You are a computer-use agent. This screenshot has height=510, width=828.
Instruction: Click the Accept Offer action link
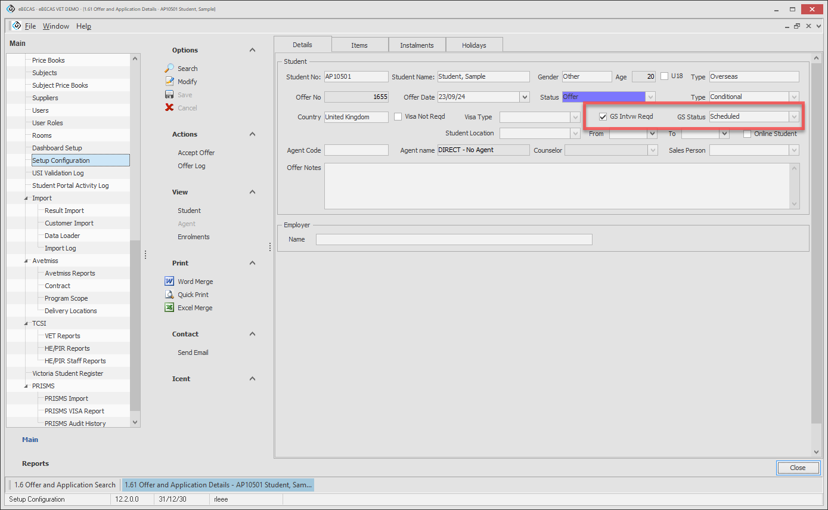coord(196,153)
